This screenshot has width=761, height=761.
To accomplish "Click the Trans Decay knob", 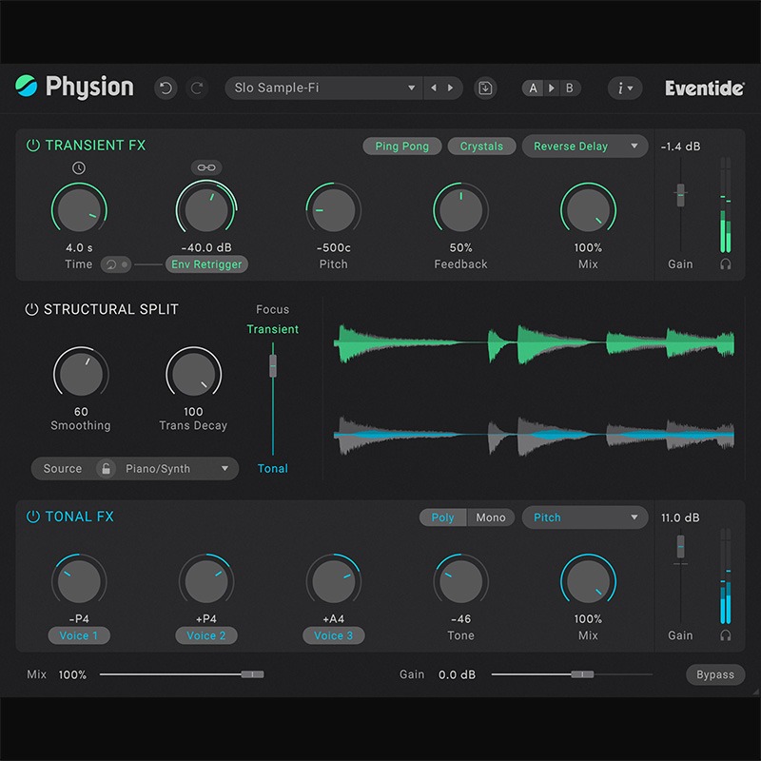I will pyautogui.click(x=194, y=374).
